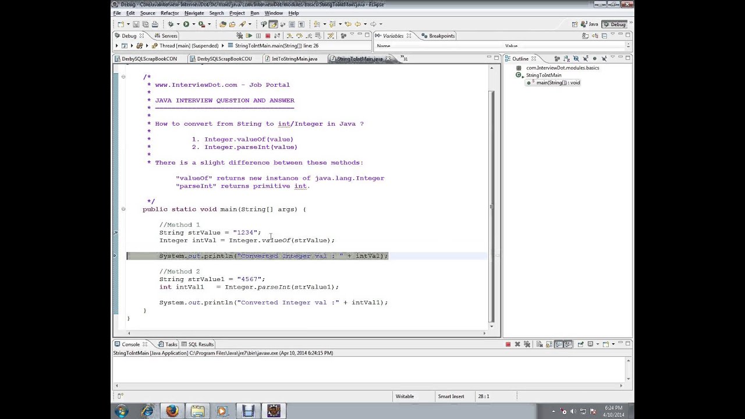Click Hide Static Members icon in Outline

(585, 59)
